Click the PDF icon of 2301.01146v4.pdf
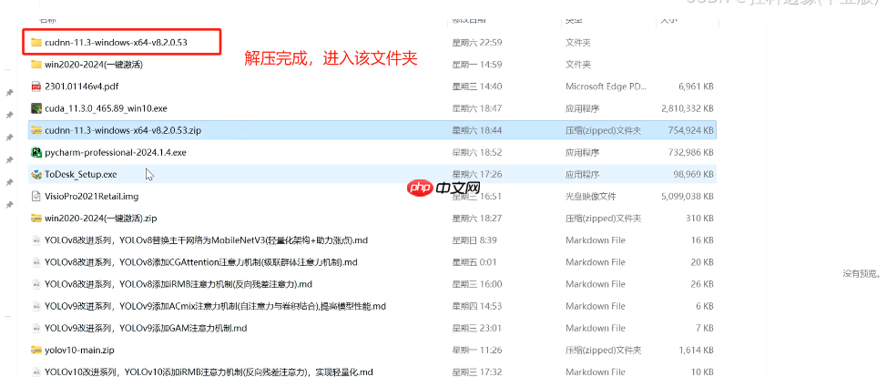This screenshot has width=887, height=377. point(36,86)
